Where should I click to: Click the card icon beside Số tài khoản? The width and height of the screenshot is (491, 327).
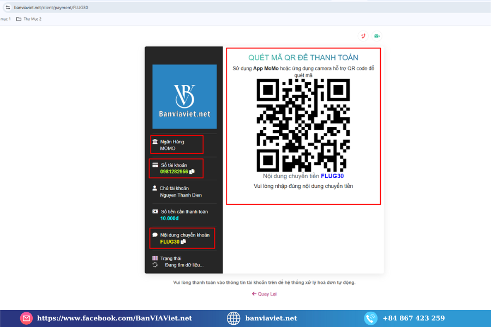pos(155,165)
